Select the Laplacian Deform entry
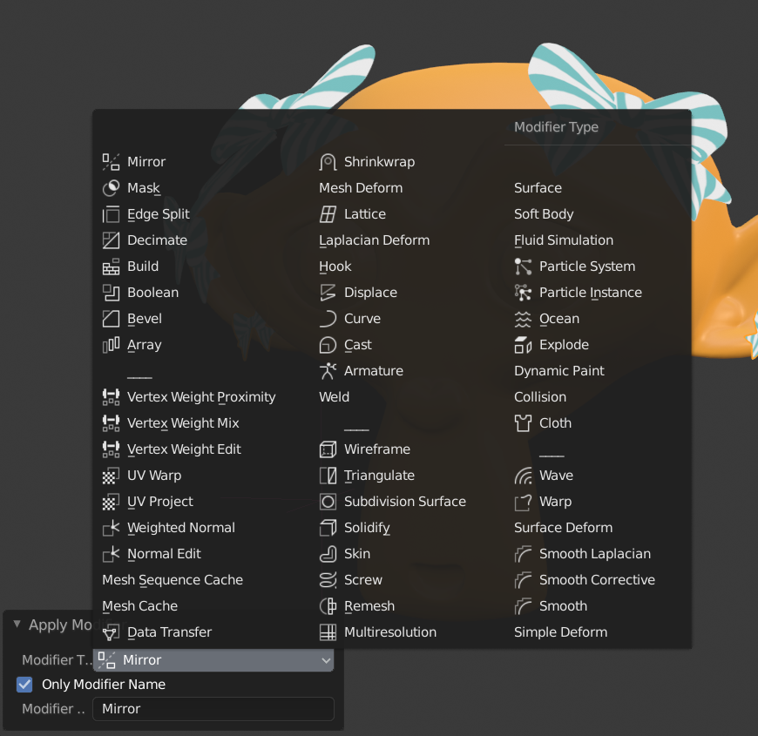 pyautogui.click(x=374, y=240)
